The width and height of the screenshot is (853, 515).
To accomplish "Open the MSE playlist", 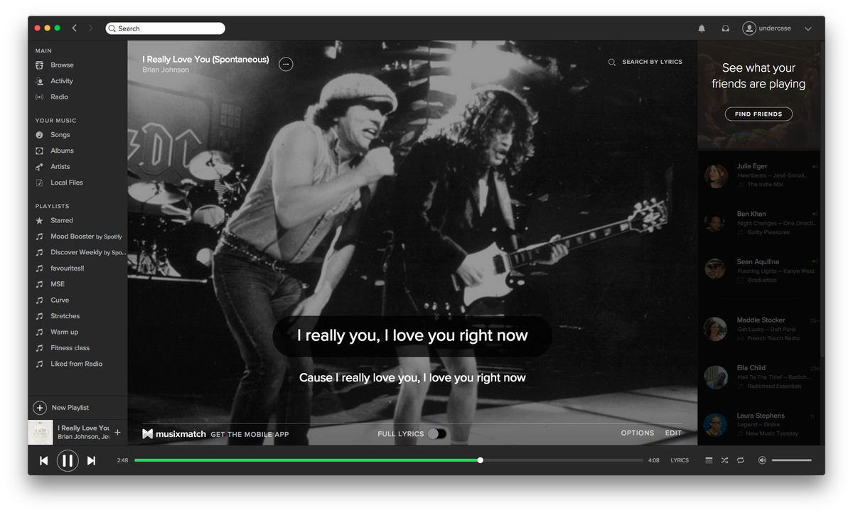I will [x=58, y=284].
